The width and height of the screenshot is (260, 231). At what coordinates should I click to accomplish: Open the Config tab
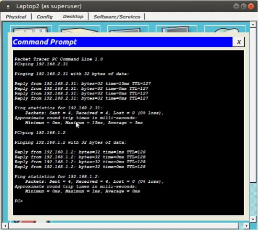[45, 17]
